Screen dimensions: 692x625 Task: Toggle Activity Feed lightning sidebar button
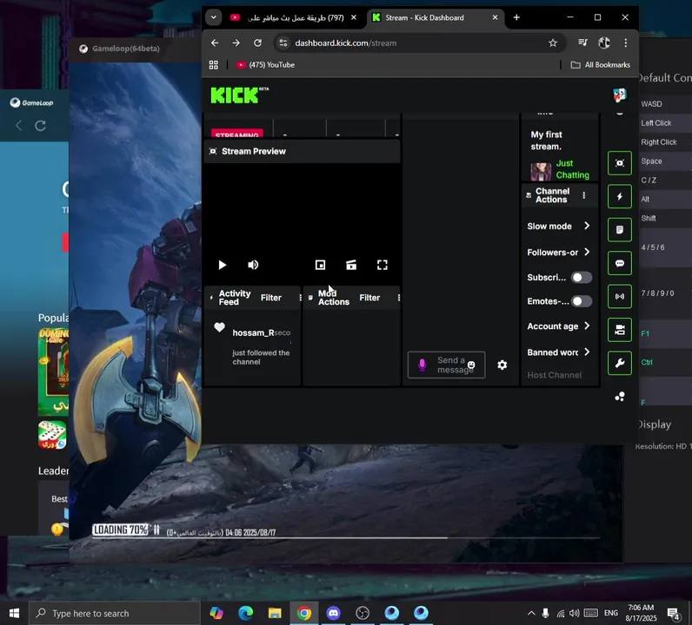(620, 196)
